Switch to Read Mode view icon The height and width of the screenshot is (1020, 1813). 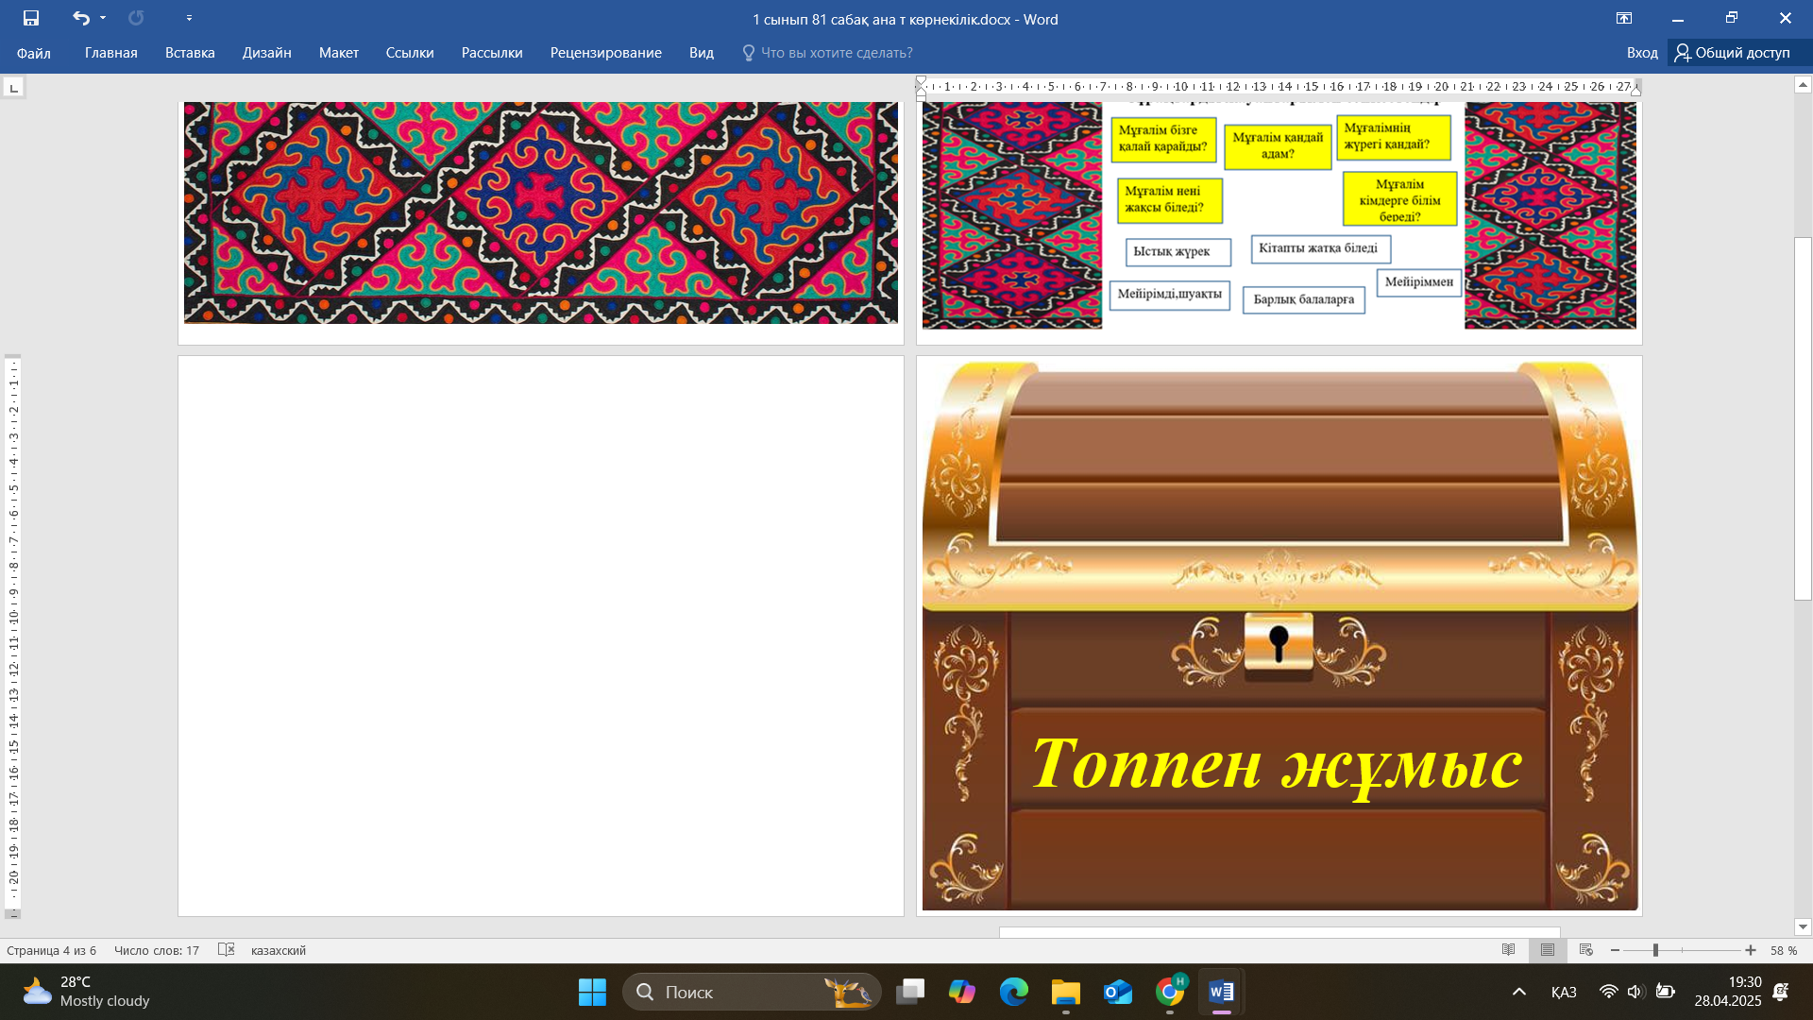[1508, 950]
